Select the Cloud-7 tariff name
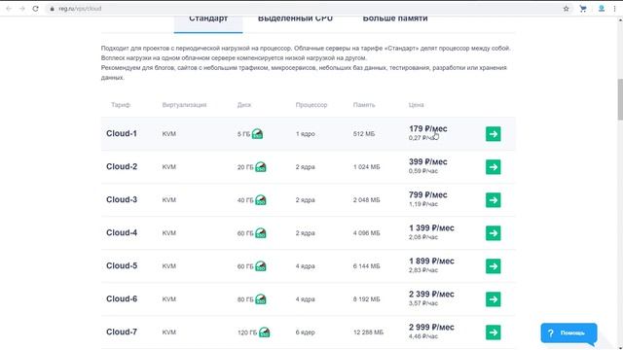The width and height of the screenshot is (623, 350). 122,332
